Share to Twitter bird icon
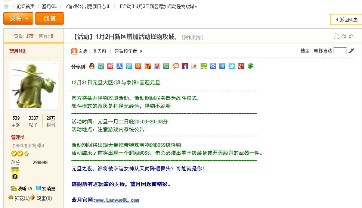Image resolution: width=362 pixels, height=208 pixels. pos(232,66)
